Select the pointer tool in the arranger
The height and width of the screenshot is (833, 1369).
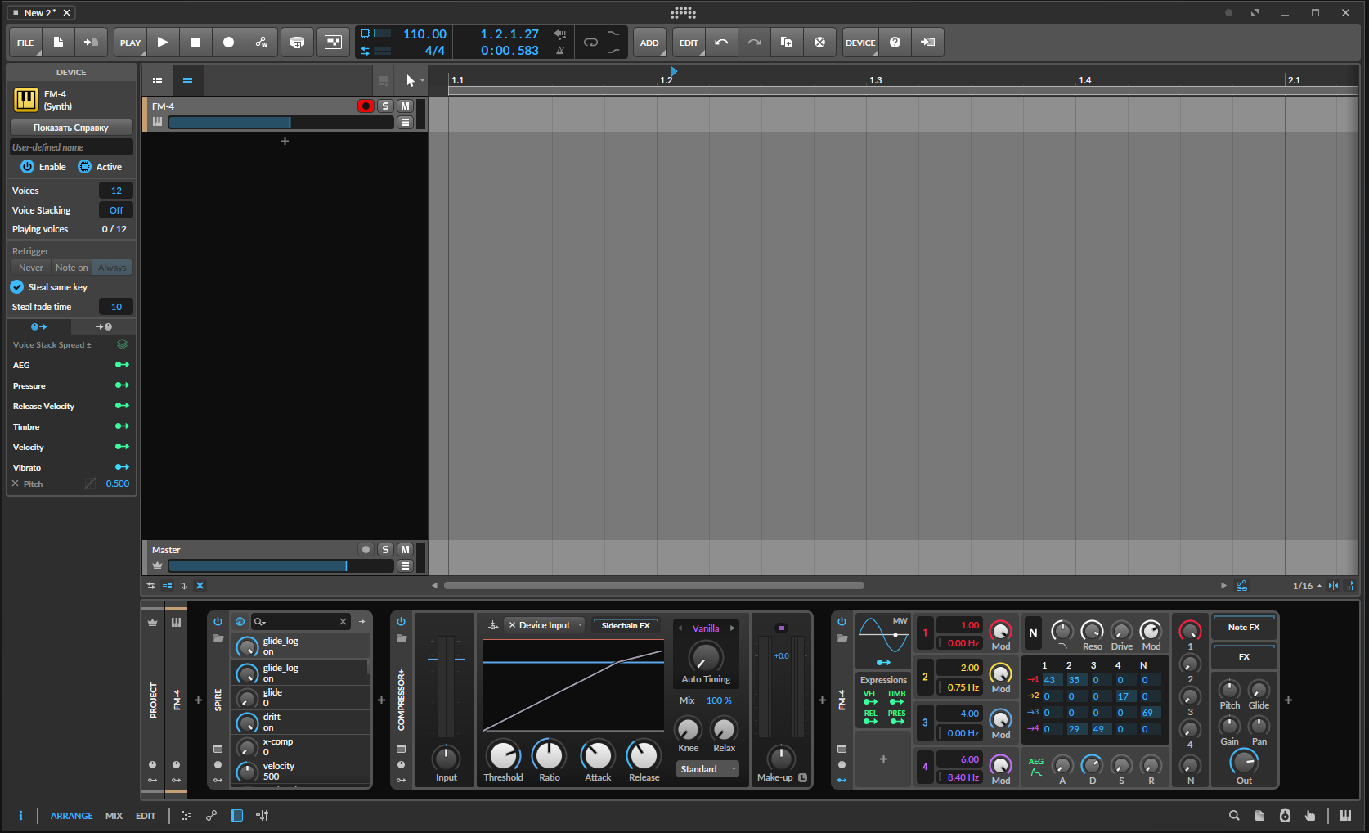click(x=411, y=80)
